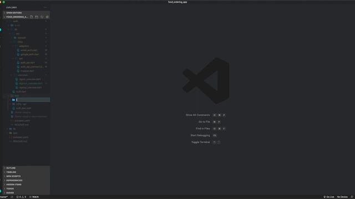Toggle the usecases folder in tree
Screen dimensions: 355x199
(x=23, y=75)
